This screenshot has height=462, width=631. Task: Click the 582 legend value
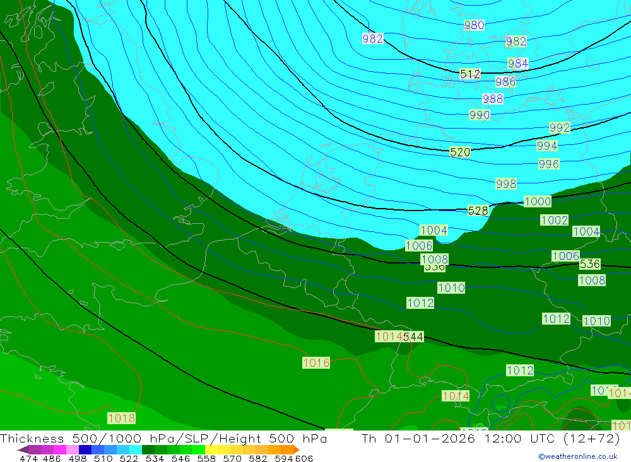[257, 458]
